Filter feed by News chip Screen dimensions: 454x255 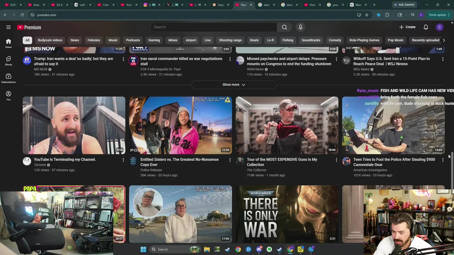tap(75, 40)
